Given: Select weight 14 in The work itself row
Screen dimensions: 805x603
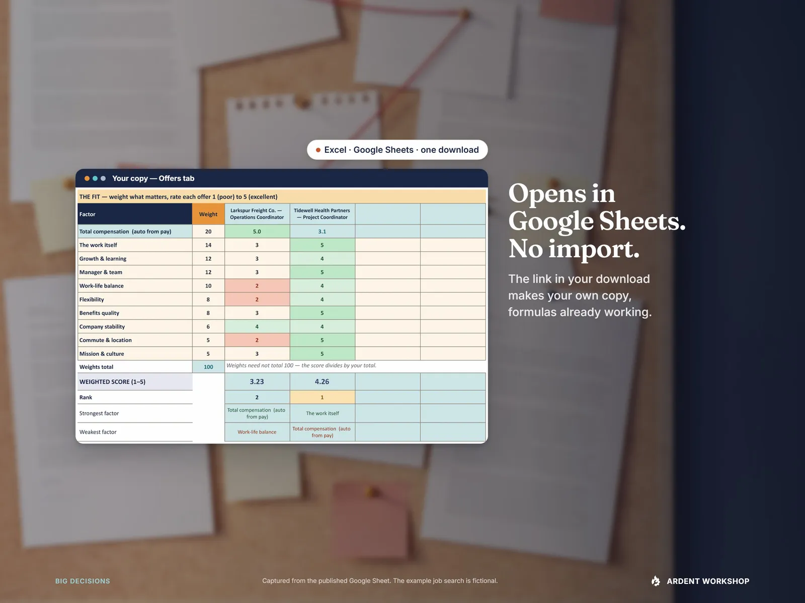Looking at the screenshot, I should pyautogui.click(x=208, y=245).
